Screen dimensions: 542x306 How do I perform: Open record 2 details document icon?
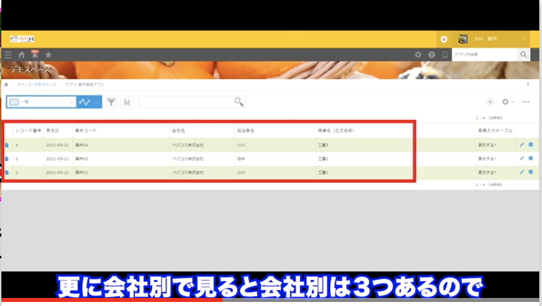tap(7, 158)
